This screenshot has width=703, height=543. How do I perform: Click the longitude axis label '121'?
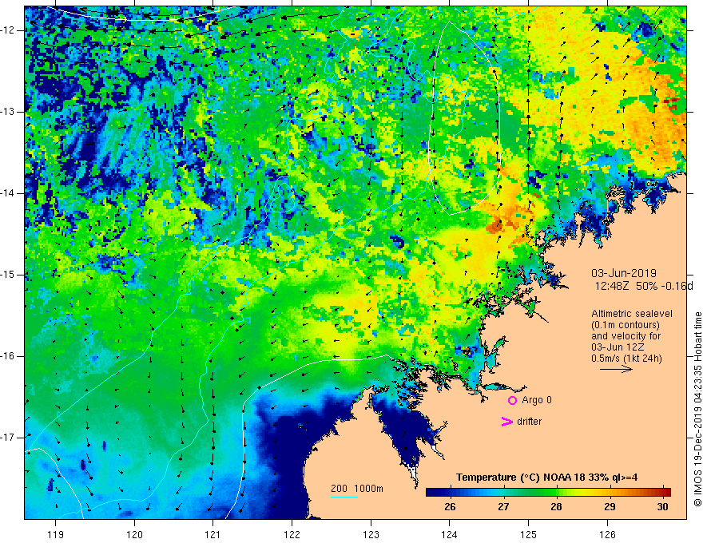click(213, 534)
